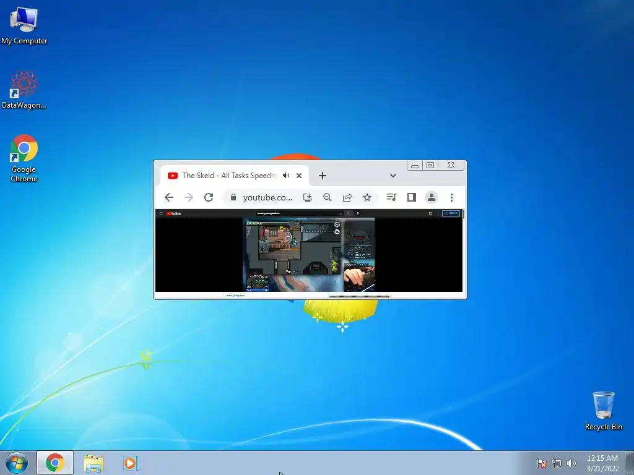634x475 pixels.
Task: Toggle the Chrome side panel
Action: point(412,197)
